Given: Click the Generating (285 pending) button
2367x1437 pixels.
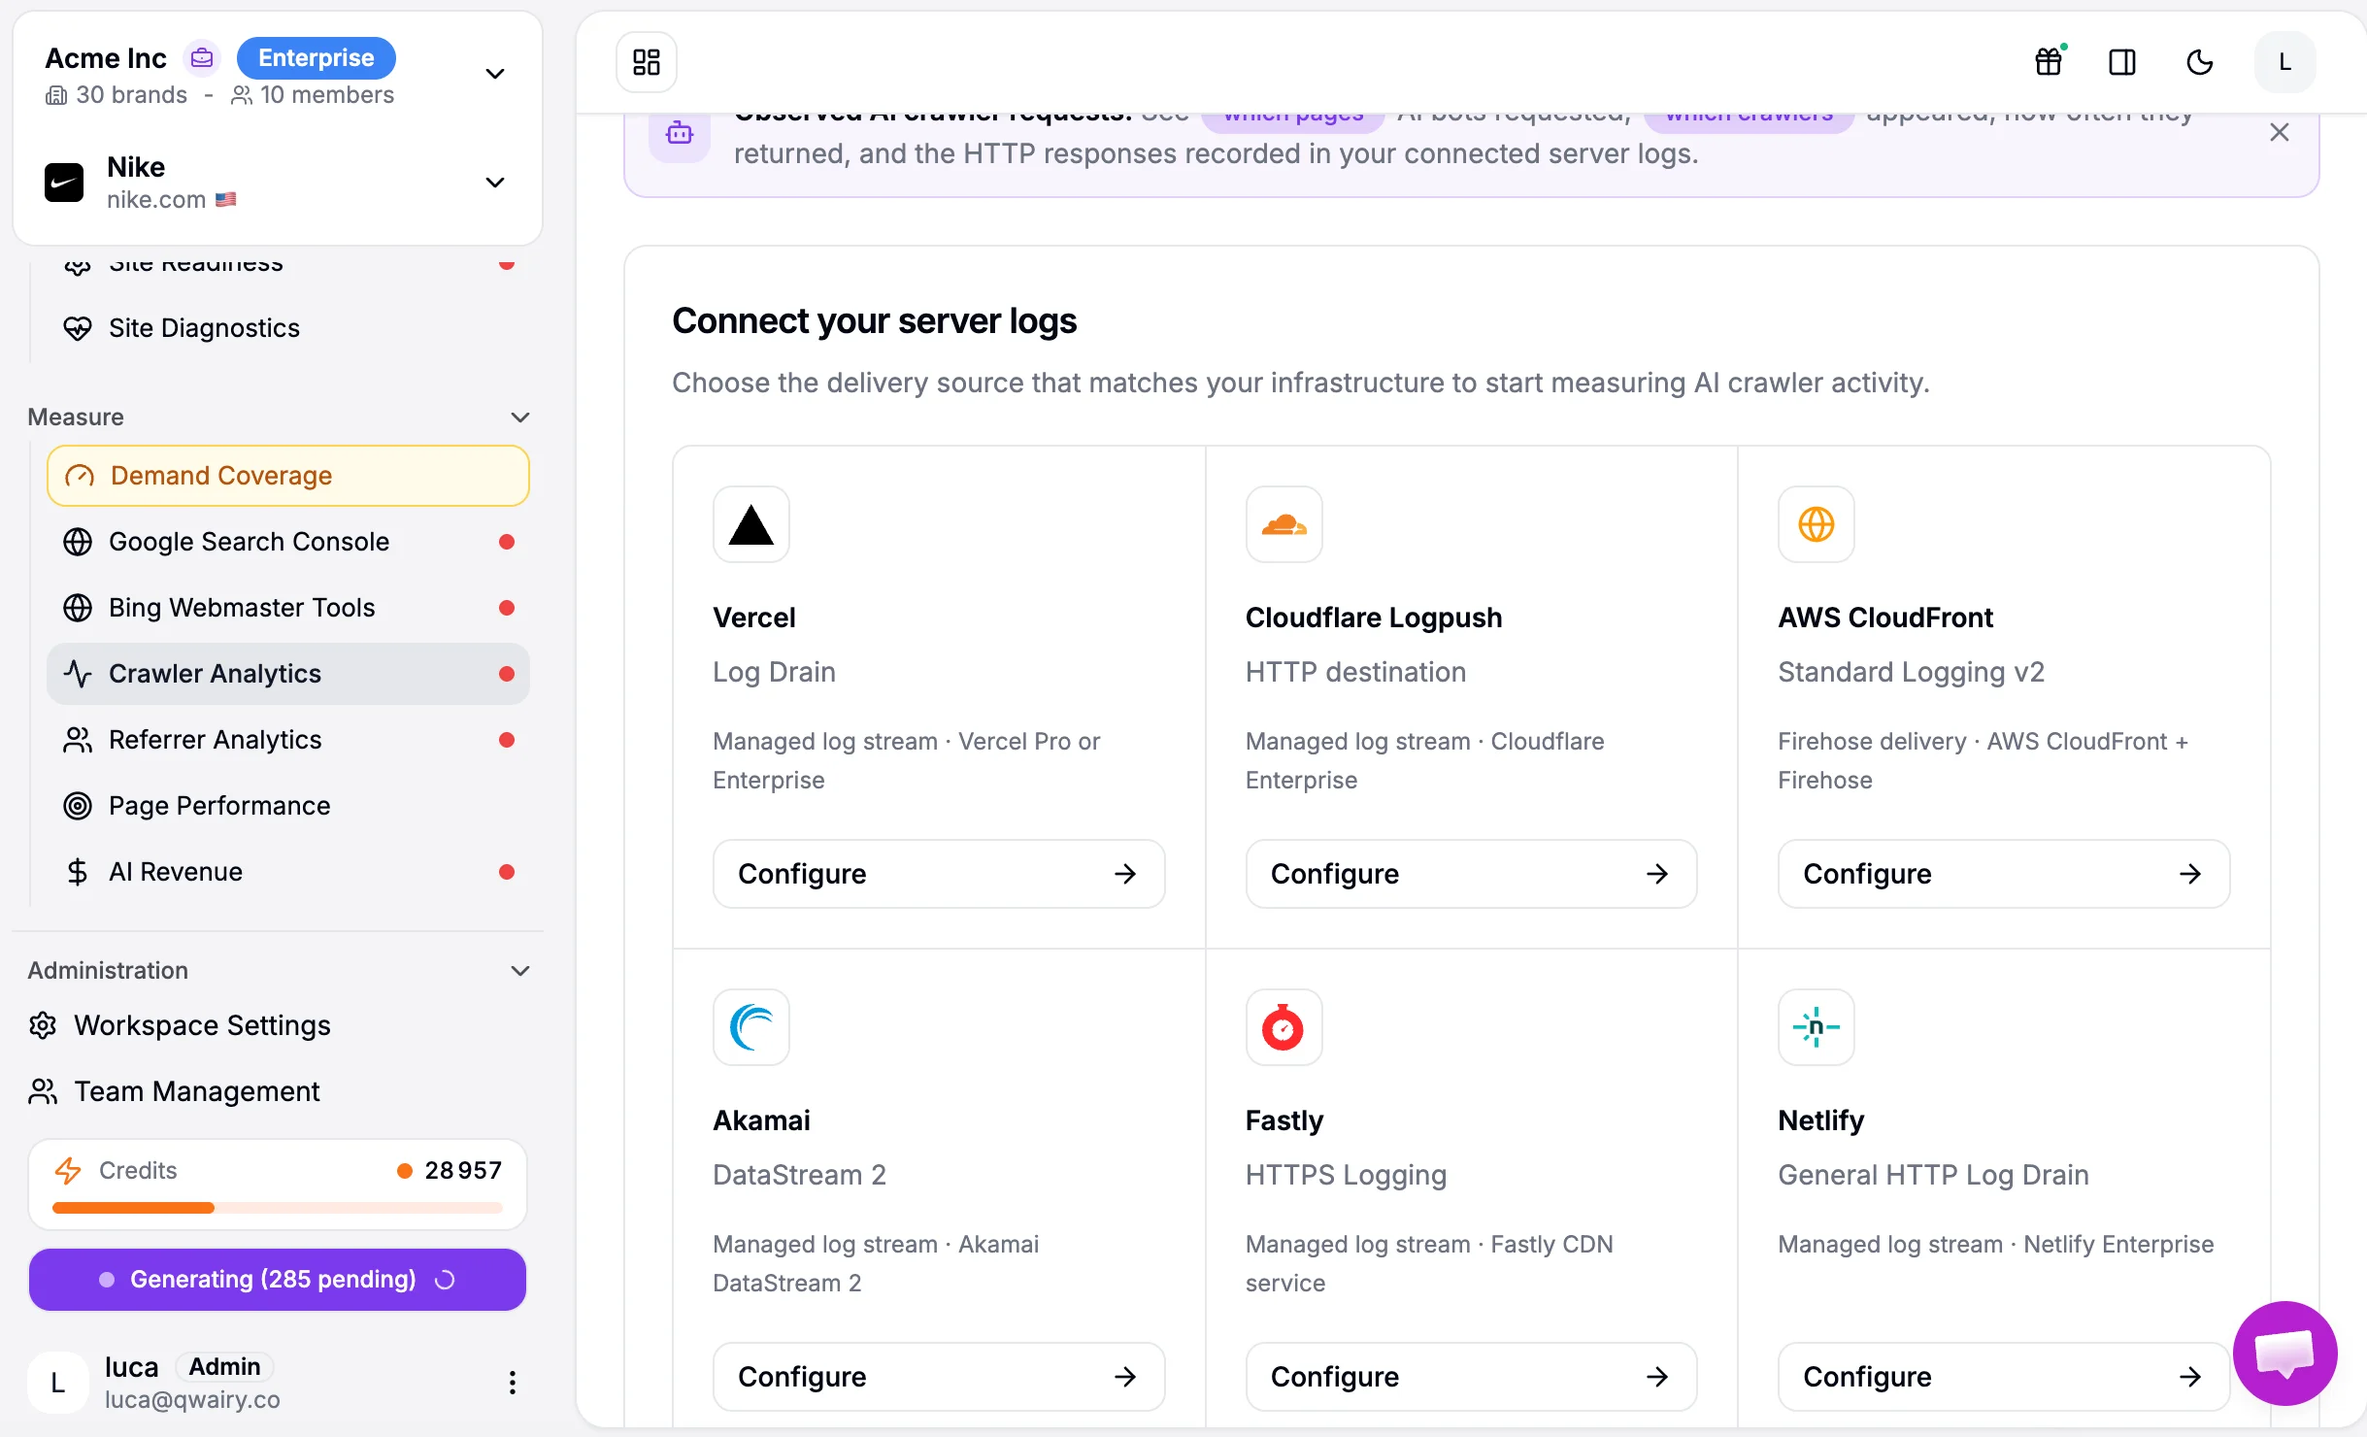Looking at the screenshot, I should [x=278, y=1280].
